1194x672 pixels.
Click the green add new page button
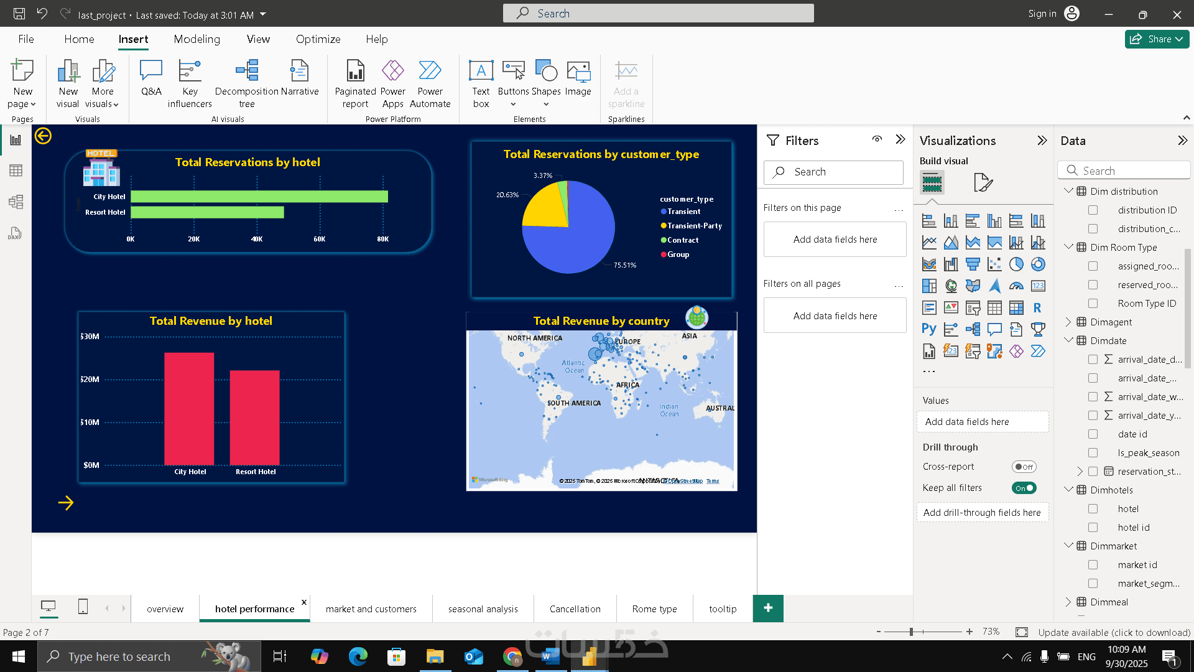tap(768, 608)
